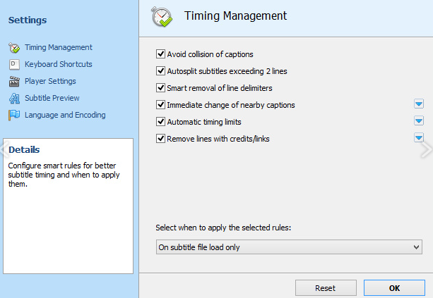This screenshot has height=298, width=433.
Task: Expand Remove lines with credits/links options
Action: [418, 138]
